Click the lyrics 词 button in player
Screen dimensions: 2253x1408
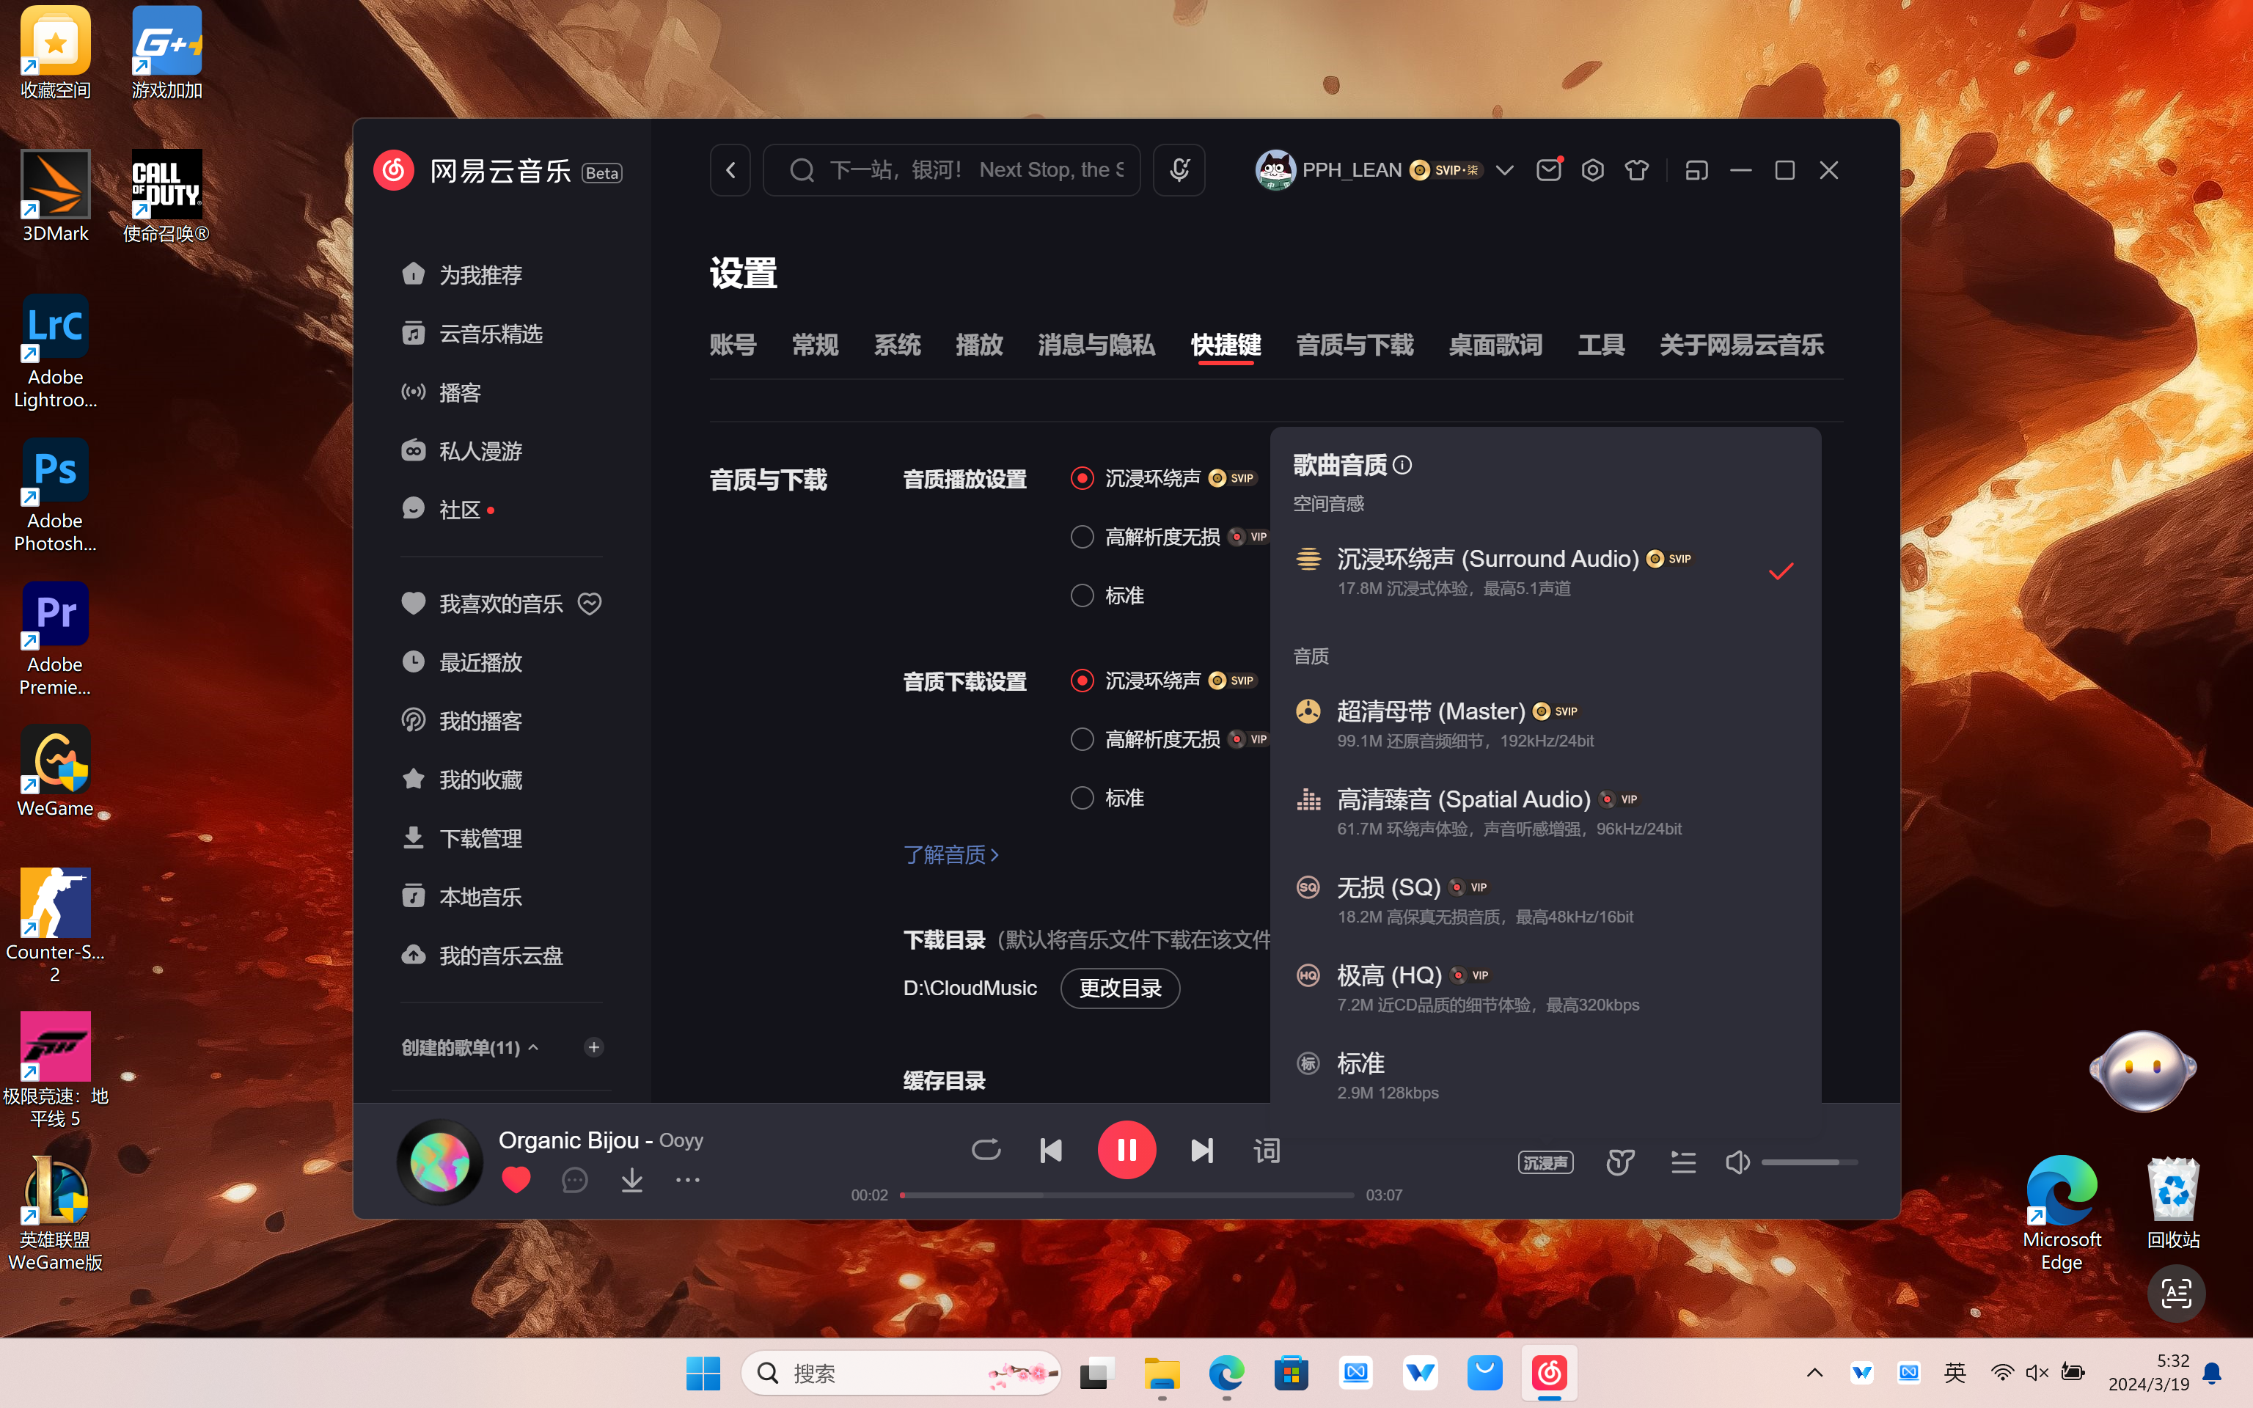(x=1267, y=1150)
